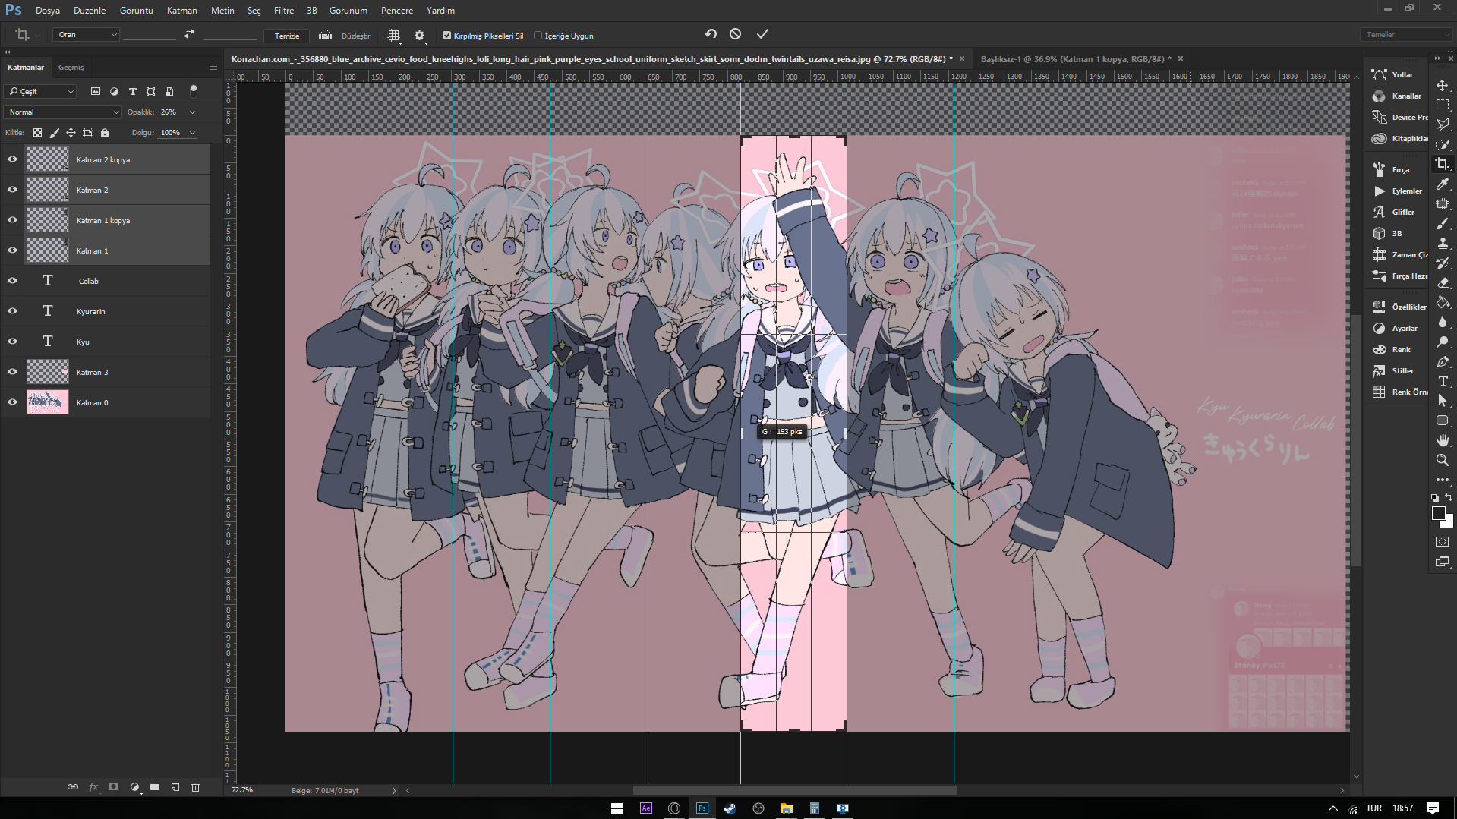Select the Horizontal Type tool
The height and width of the screenshot is (819, 1457).
tap(1443, 381)
